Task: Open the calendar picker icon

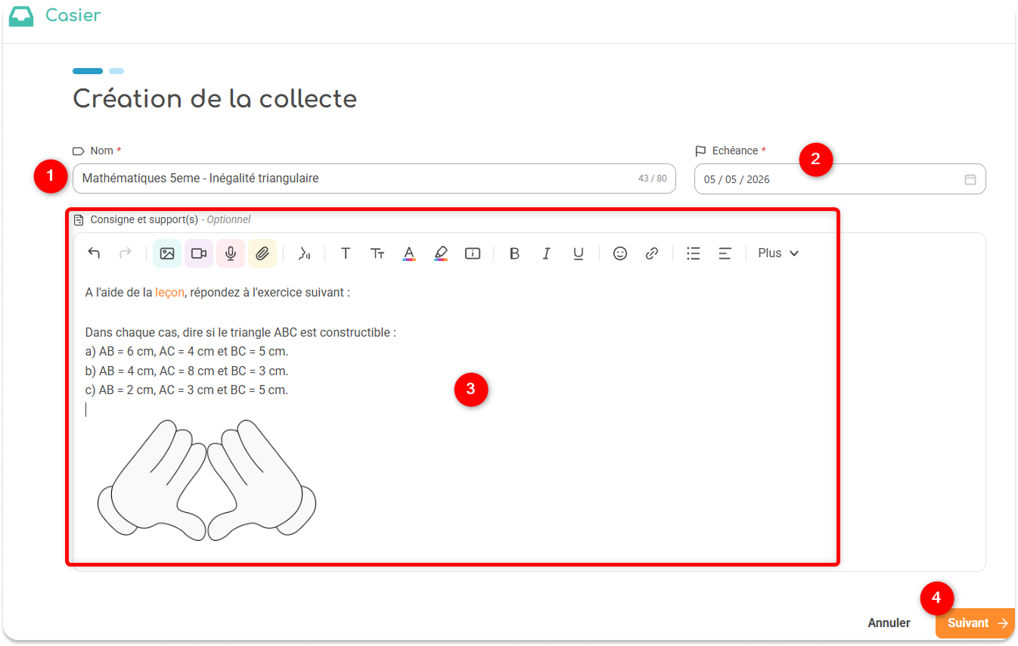Action: [970, 179]
